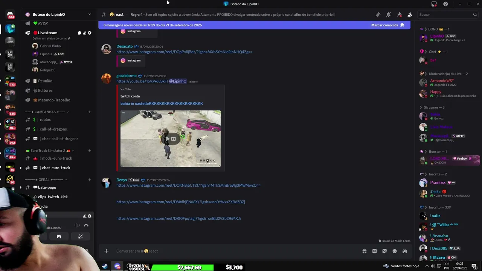This screenshot has height=271, width=482.
Task: Edit channel status pencil under Livestream
Action: [69, 38]
